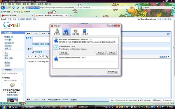Open font size picker in Gmail editor
Screen dimensions: 175x109
coord(43,56)
